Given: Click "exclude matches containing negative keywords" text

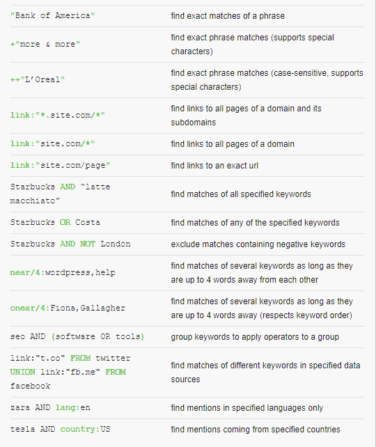Looking at the screenshot, I should click(x=258, y=244).
